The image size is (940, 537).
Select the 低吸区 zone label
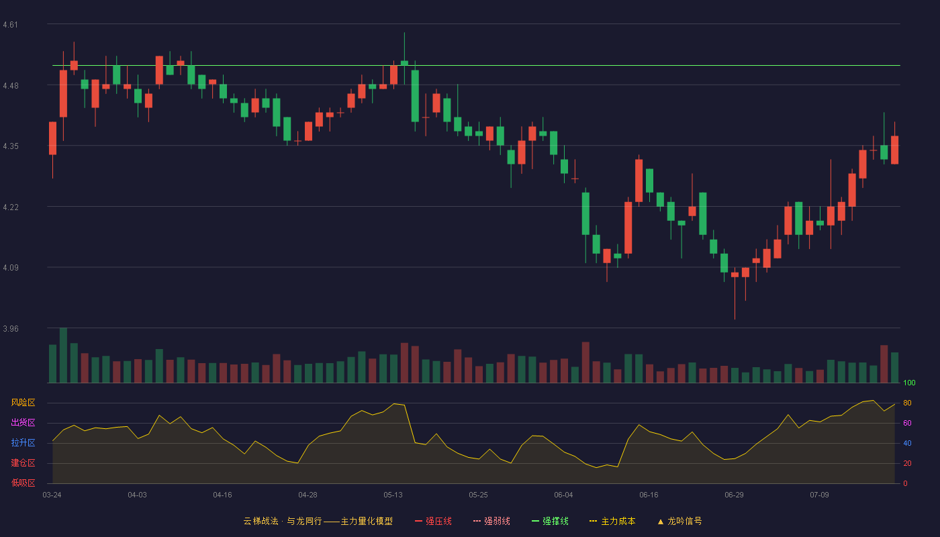(x=23, y=483)
